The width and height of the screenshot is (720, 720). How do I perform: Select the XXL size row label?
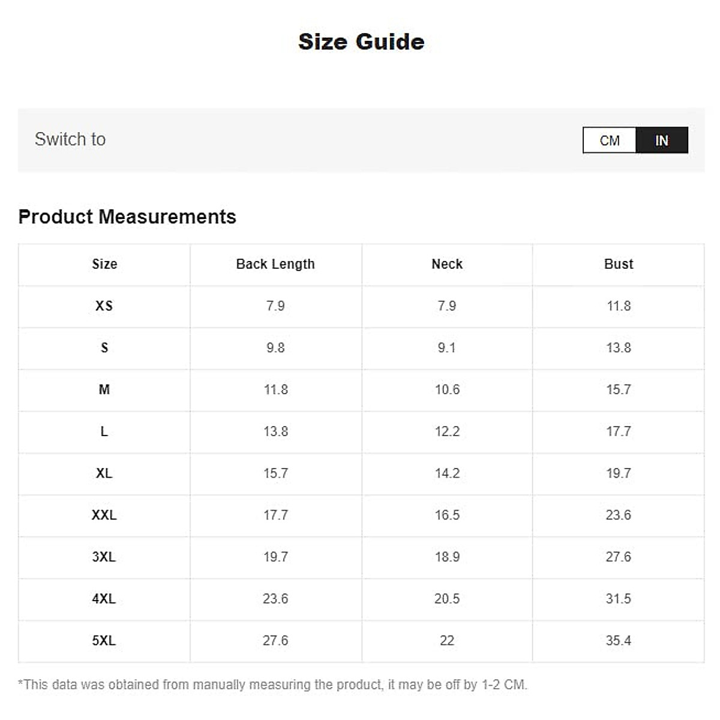tap(104, 515)
